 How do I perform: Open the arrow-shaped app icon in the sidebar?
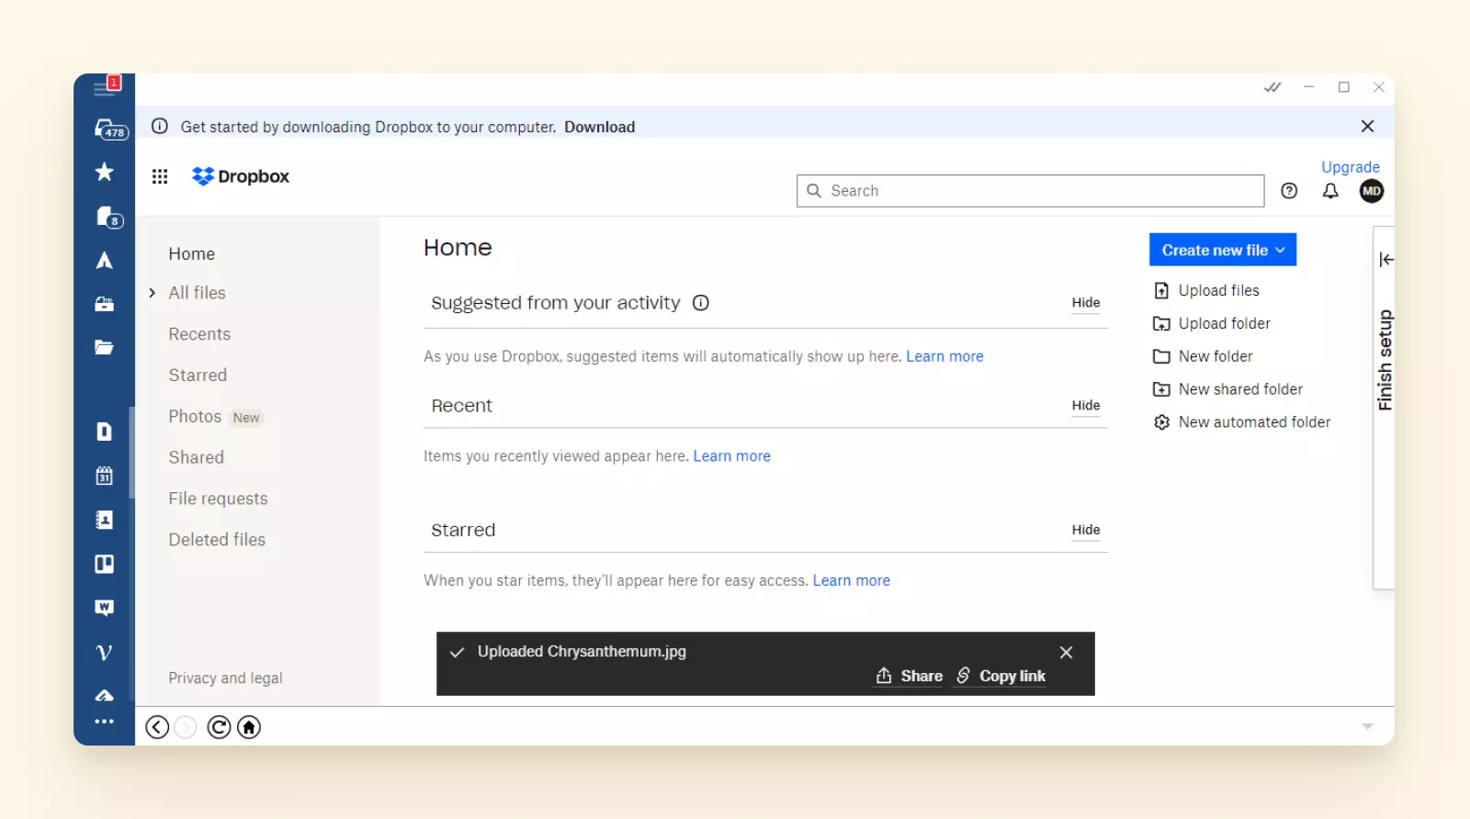click(105, 261)
